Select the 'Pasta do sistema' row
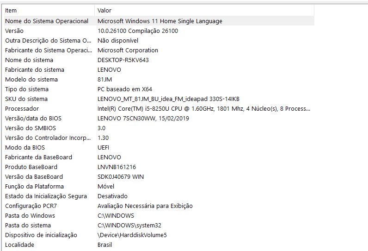This screenshot has height=251, width=368. tap(159, 226)
